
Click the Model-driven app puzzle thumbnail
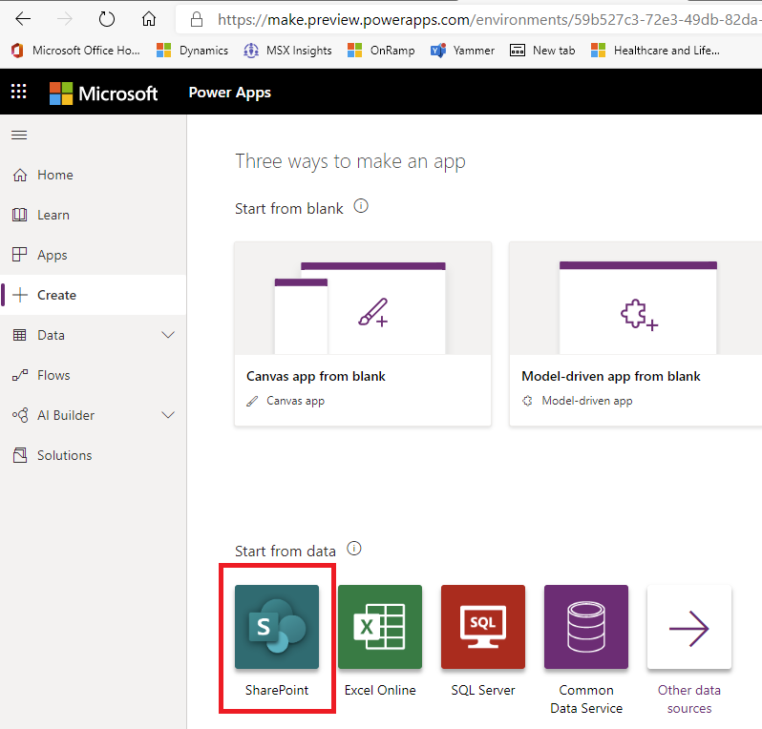[636, 299]
